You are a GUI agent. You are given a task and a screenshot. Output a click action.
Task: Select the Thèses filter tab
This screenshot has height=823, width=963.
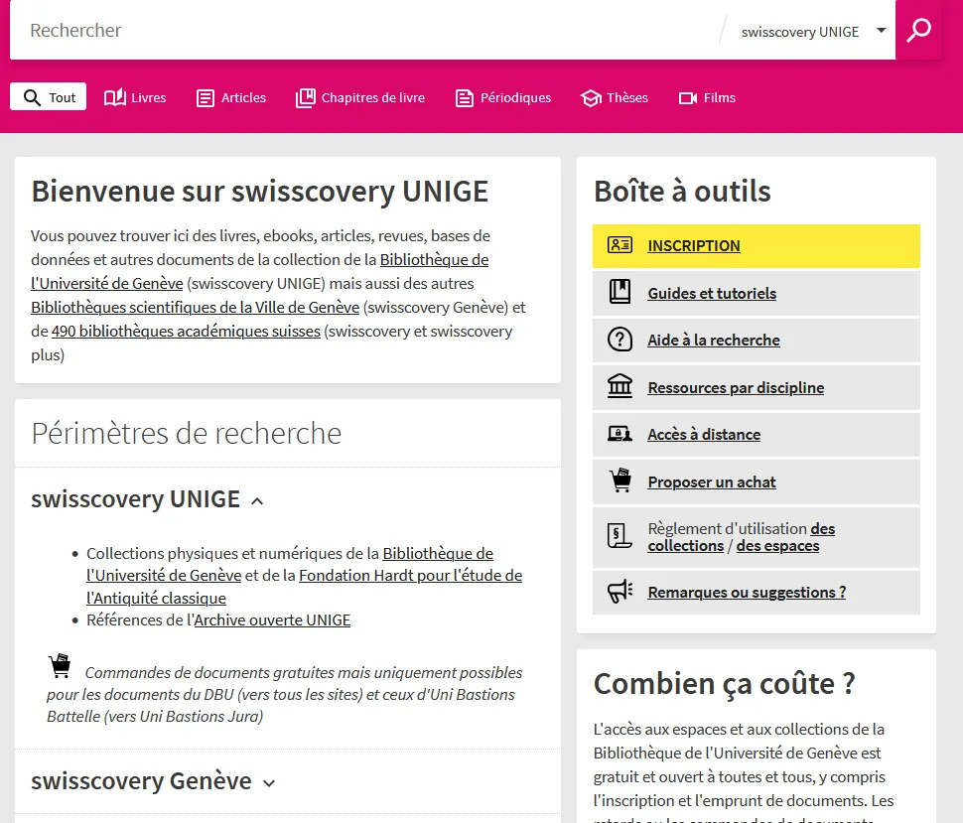(615, 97)
